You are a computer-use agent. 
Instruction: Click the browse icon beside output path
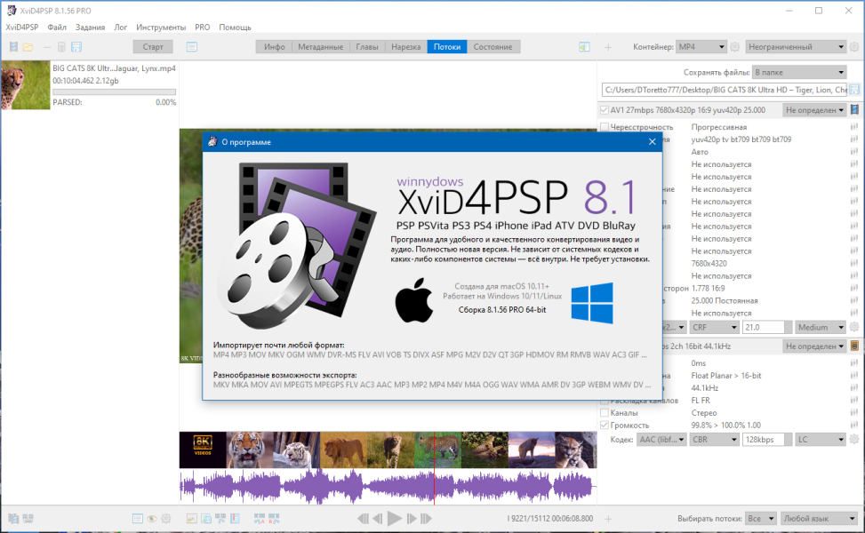click(854, 90)
